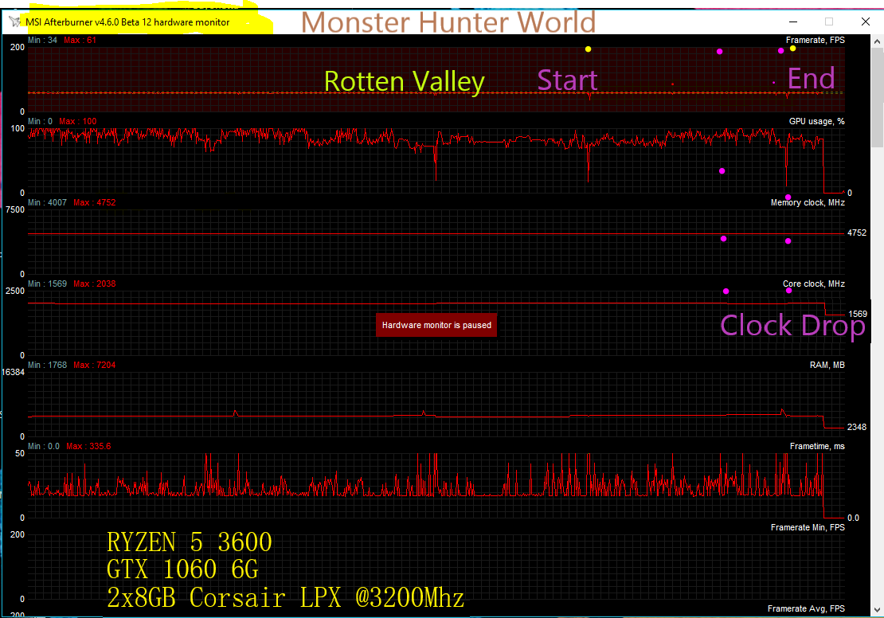Click the 'Min : 34' framerate value
The width and height of the screenshot is (884, 618).
pyautogui.click(x=43, y=40)
